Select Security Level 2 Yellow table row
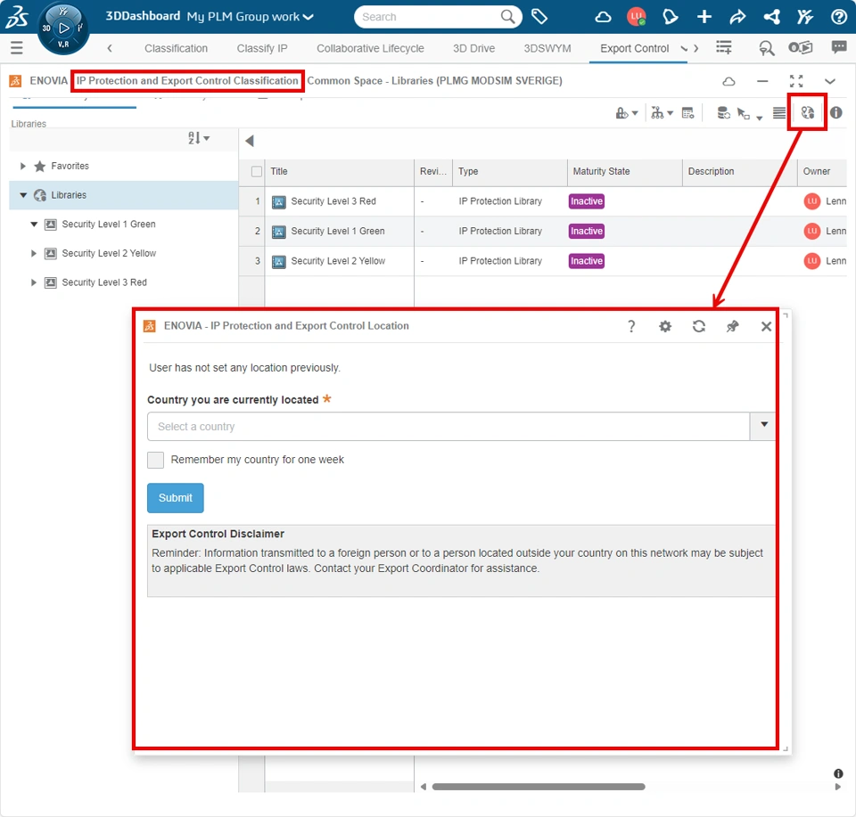Image resolution: width=856 pixels, height=817 pixels. [543, 261]
